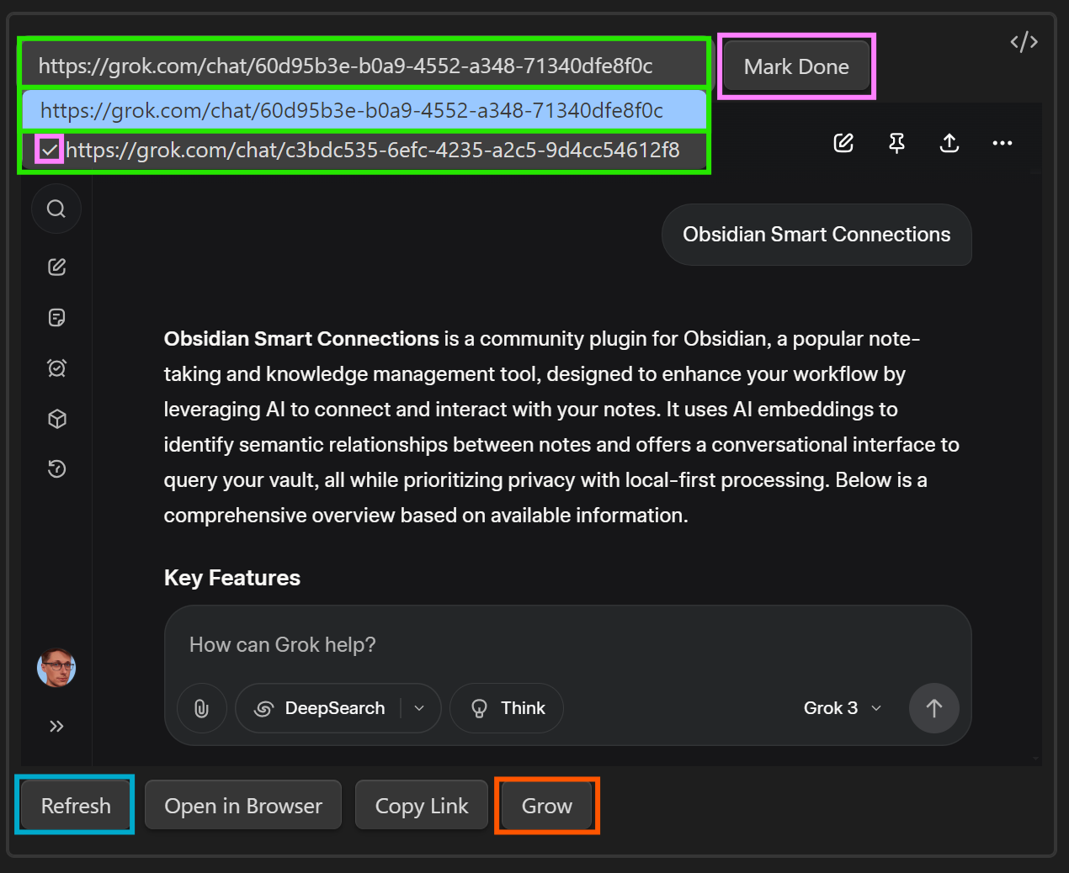The width and height of the screenshot is (1069, 873).
Task: Open the alarm clock tasks icon
Action: pyautogui.click(x=56, y=368)
